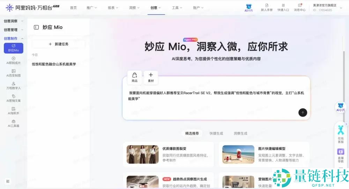This screenshot has height=189, width=349.
Task: Open the 洞察 dropdown menu
Action: pyautogui.click(x=134, y=8)
